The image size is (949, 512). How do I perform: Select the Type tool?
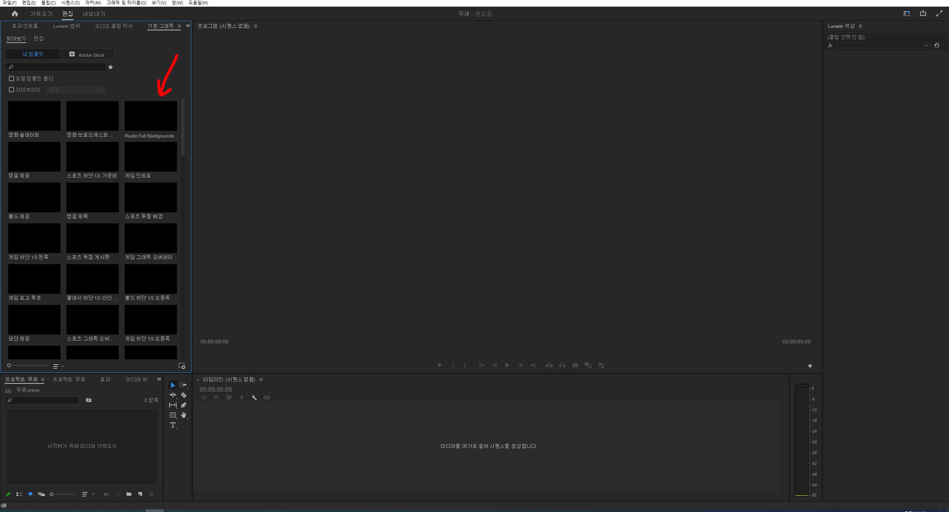(173, 425)
